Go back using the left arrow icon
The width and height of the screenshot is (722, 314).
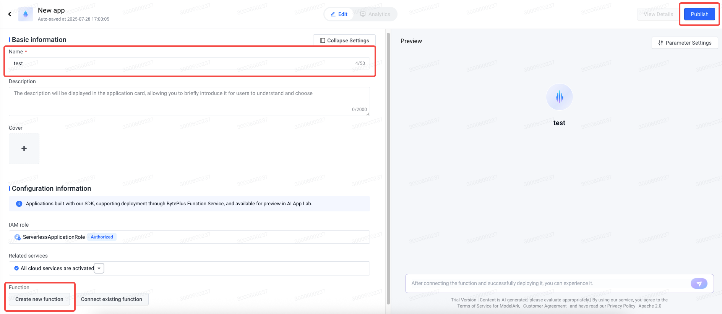[10, 14]
